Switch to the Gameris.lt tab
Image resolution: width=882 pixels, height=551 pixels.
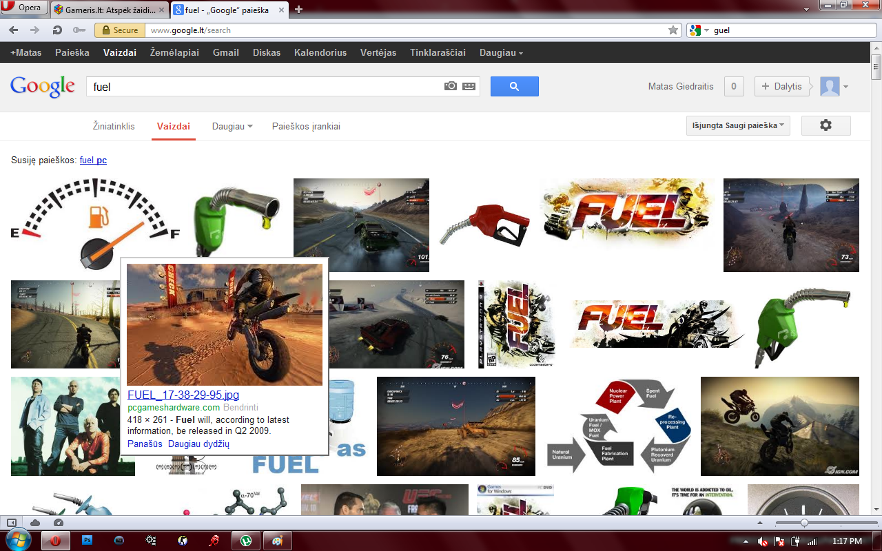point(109,9)
